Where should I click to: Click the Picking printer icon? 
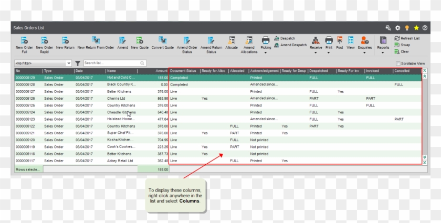pyautogui.click(x=266, y=40)
